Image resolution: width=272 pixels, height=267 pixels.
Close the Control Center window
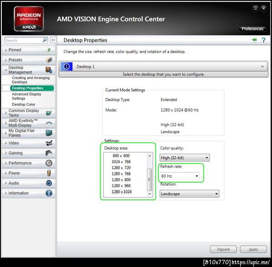click(x=263, y=8)
